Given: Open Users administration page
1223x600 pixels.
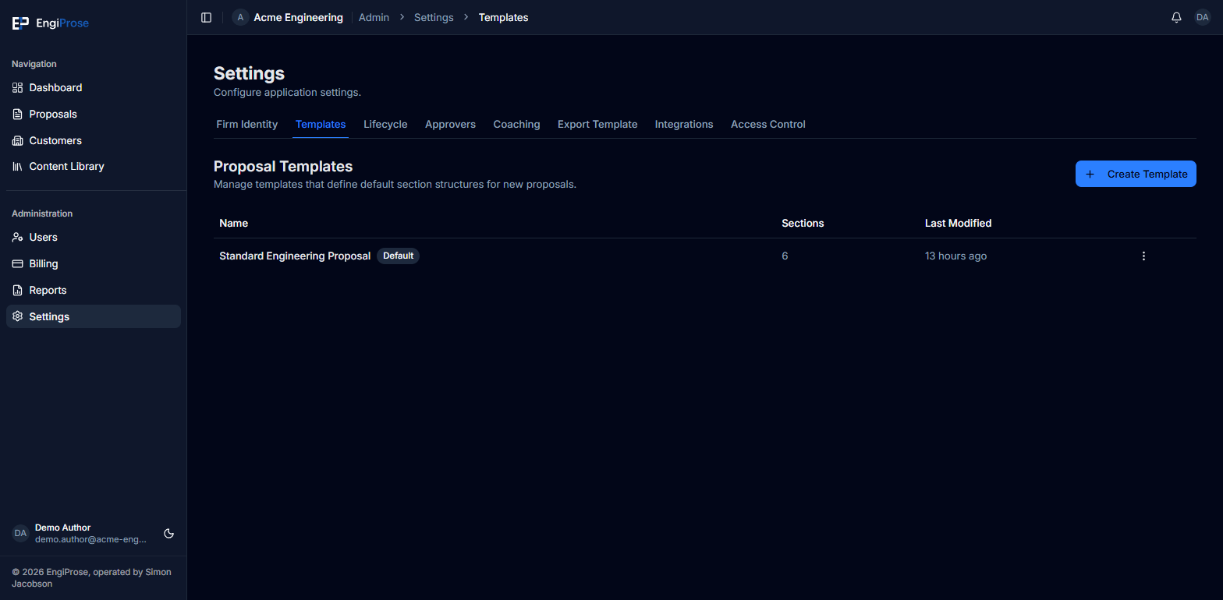Looking at the screenshot, I should (x=94, y=237).
